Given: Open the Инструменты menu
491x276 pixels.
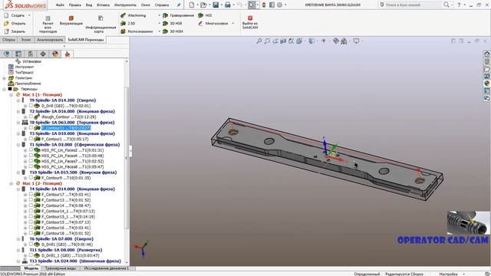Looking at the screenshot, I should [125, 5].
